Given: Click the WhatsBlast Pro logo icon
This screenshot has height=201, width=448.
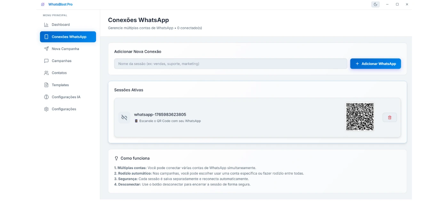Looking at the screenshot, I should [x=43, y=4].
